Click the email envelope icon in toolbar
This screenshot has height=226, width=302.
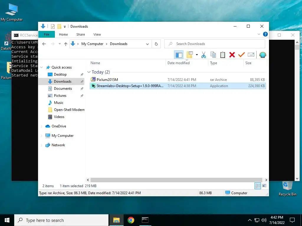coord(251,55)
